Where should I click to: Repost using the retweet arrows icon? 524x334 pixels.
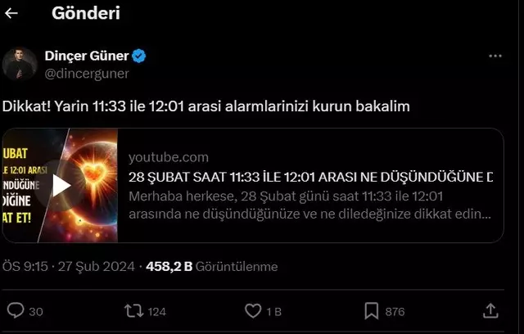tap(134, 310)
